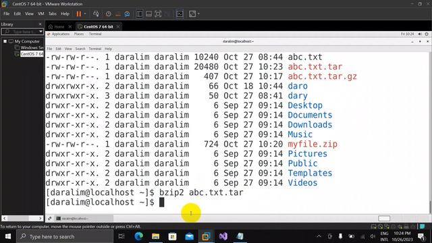Viewport: 432px width, 243px height.
Task: Open the stretch guest dropdown arrow
Action: click(198, 13)
